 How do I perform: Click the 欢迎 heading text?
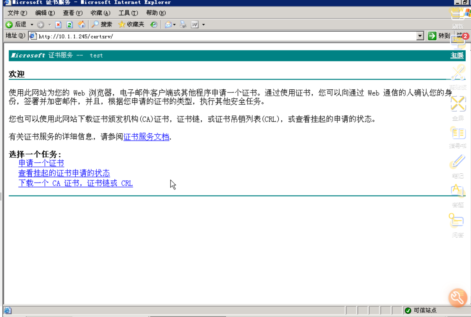(16, 74)
